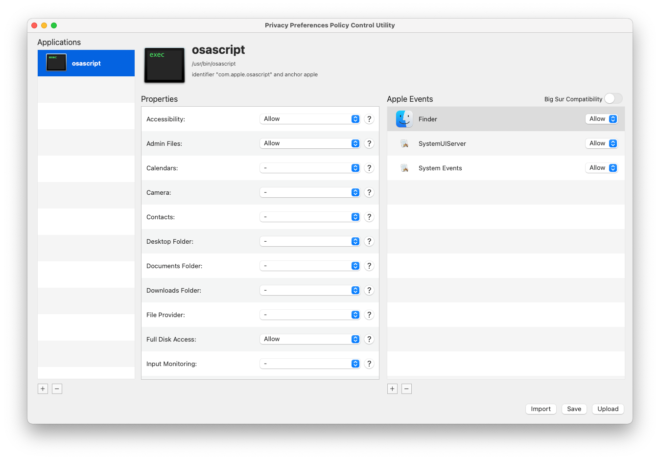Open the Accessibility permission dropdown
The image size is (660, 460).
coord(310,119)
